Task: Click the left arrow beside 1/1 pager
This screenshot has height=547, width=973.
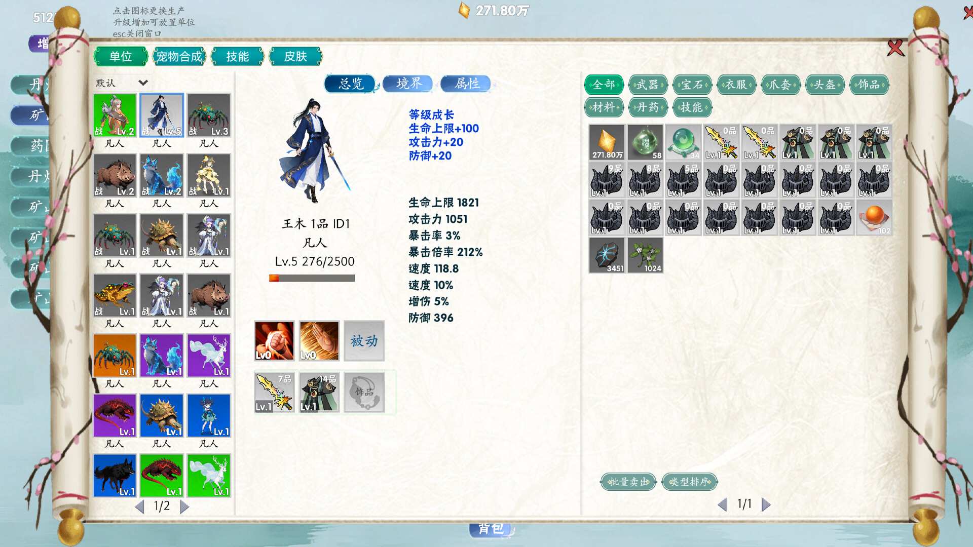Action: pyautogui.click(x=723, y=504)
